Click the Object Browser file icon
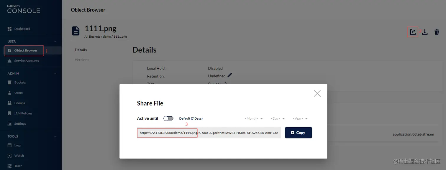446x170 pixels. tap(9, 50)
